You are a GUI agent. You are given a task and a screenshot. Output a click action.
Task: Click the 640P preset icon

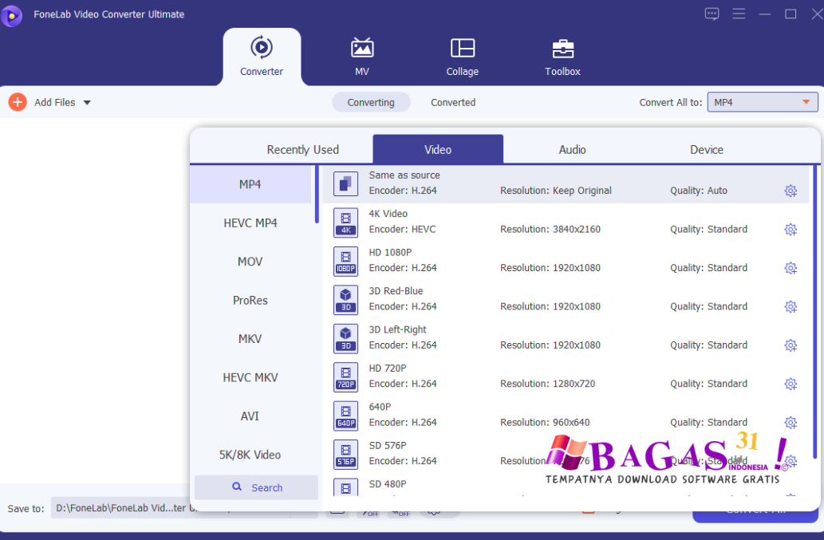[345, 416]
